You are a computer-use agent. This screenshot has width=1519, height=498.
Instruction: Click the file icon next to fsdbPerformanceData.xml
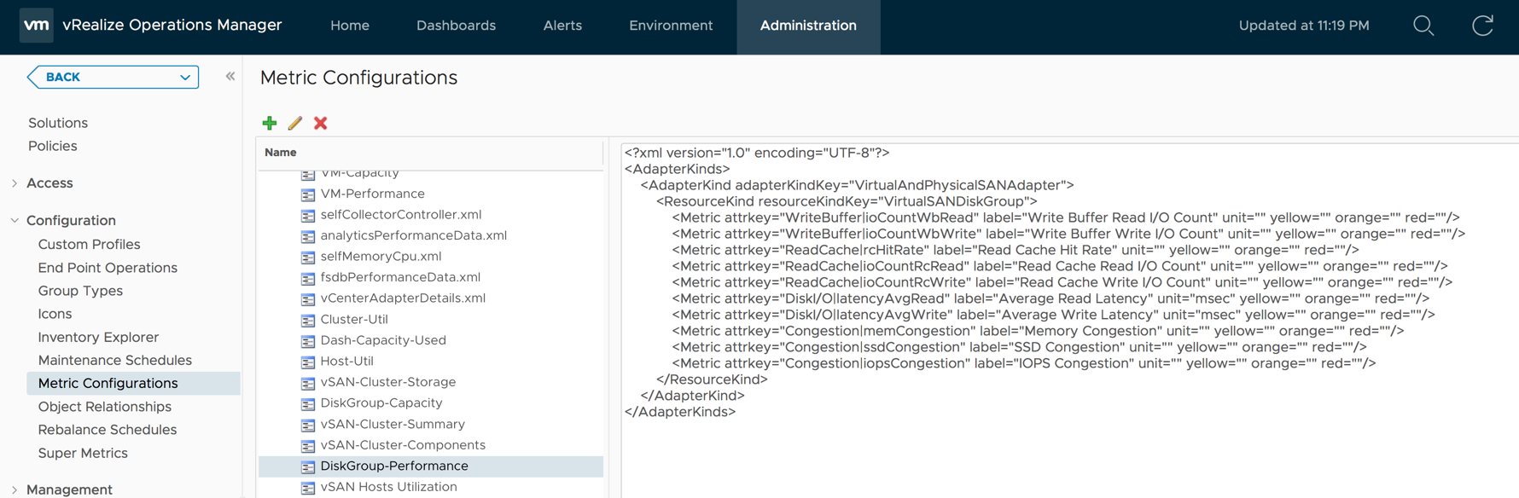click(x=308, y=278)
